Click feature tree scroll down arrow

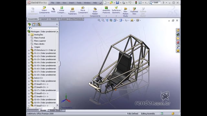(58, 105)
